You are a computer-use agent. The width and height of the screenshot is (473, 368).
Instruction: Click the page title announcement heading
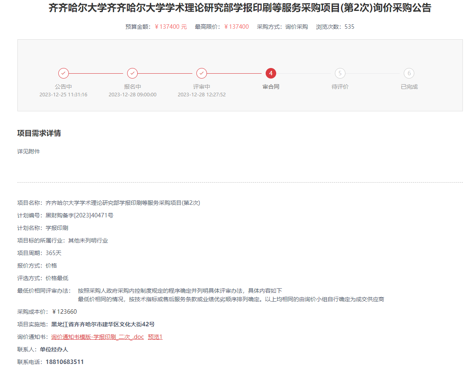[x=240, y=8]
